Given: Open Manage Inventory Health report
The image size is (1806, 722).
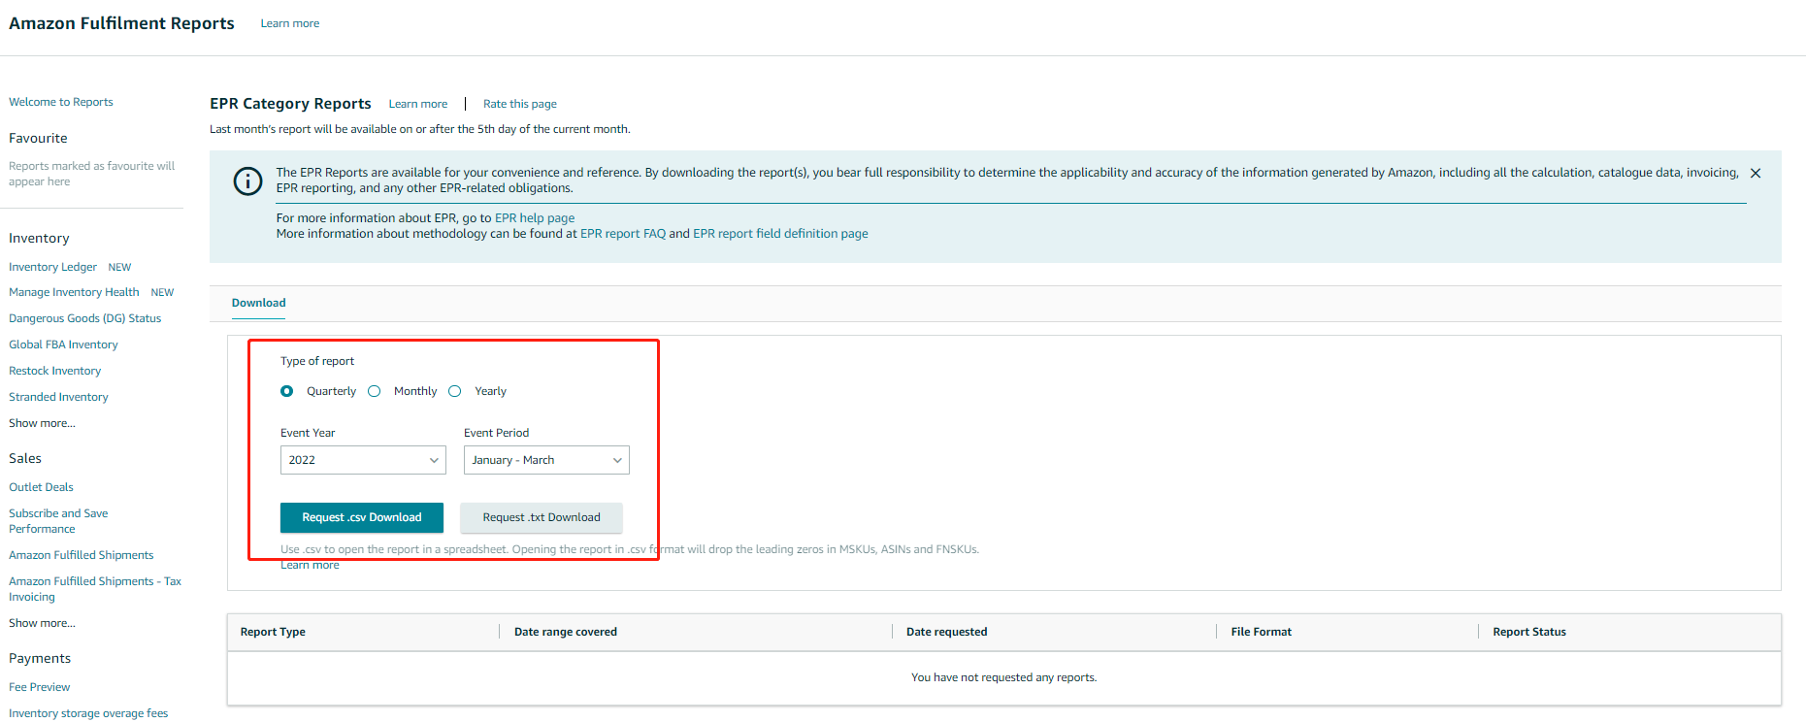Looking at the screenshot, I should pyautogui.click(x=74, y=292).
